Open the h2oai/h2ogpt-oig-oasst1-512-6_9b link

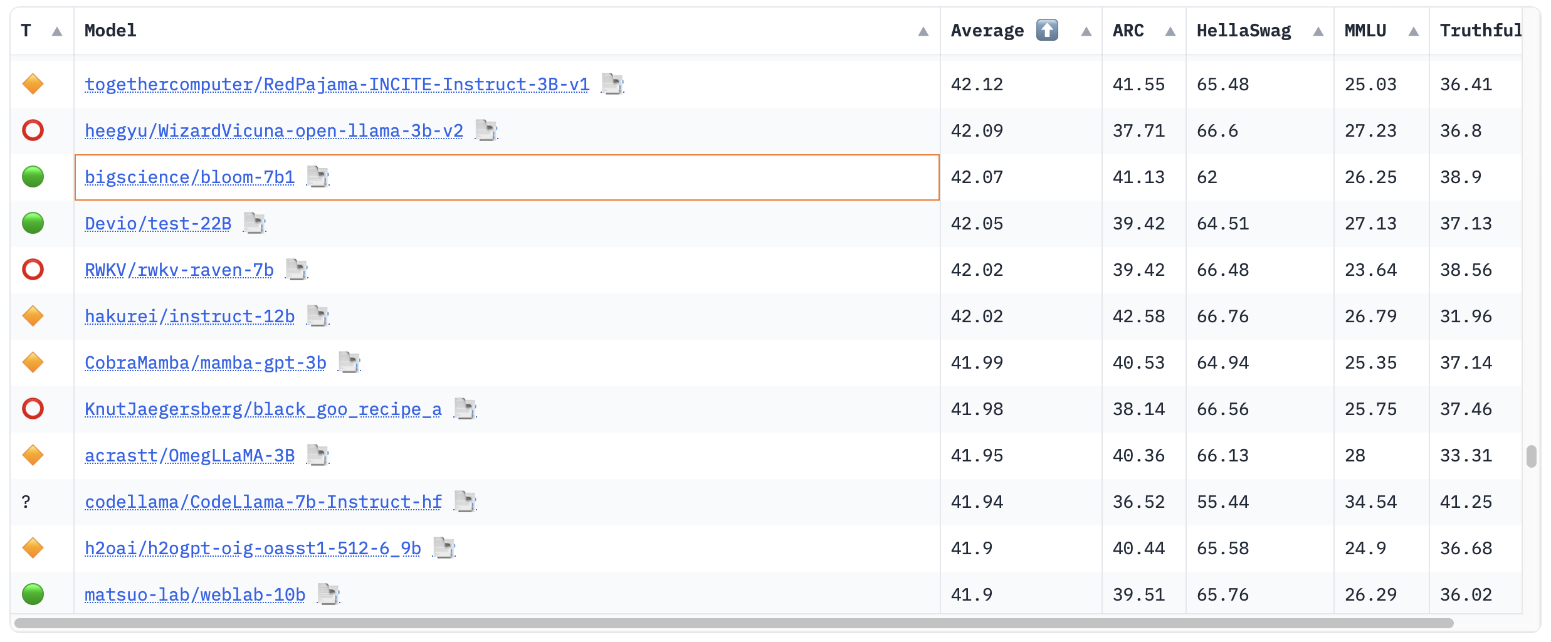253,549
